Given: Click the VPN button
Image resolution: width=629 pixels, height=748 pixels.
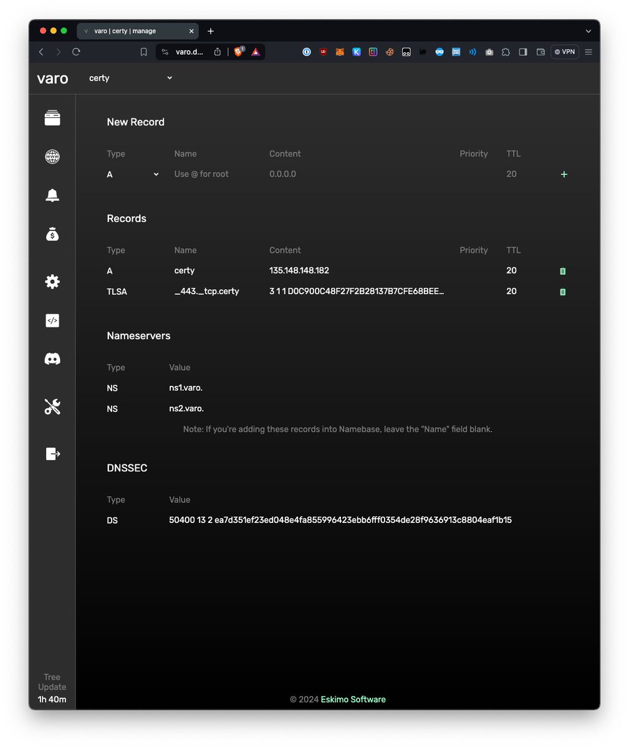Looking at the screenshot, I should (564, 52).
